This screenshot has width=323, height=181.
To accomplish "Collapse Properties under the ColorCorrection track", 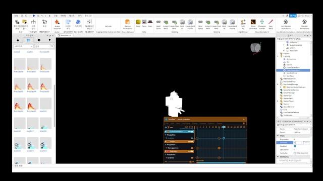I will [x=166, y=135].
